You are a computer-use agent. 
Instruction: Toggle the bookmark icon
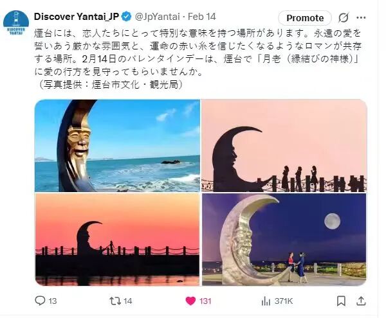341,301
